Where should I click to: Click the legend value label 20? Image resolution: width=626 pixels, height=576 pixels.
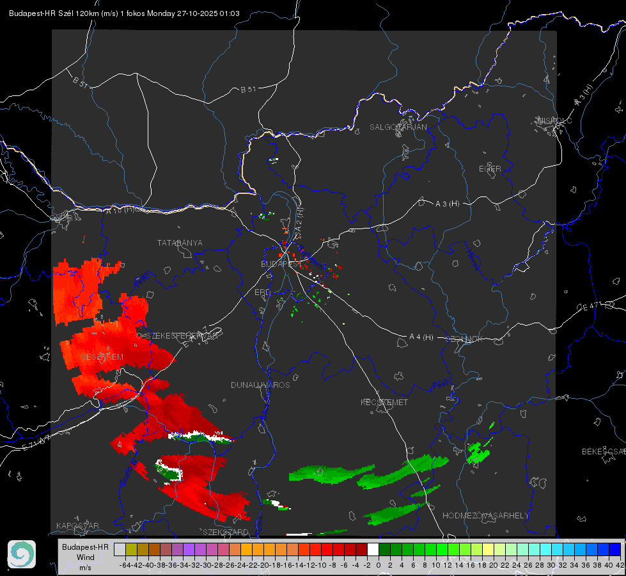point(494,565)
